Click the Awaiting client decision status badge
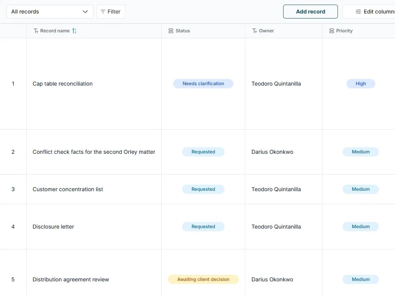 pos(203,279)
